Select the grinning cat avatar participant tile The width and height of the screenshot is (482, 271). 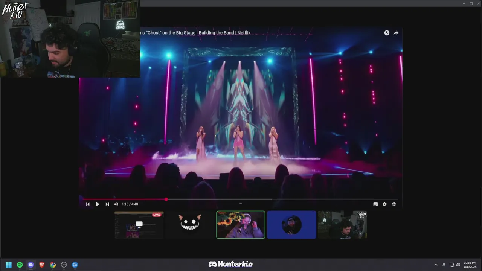point(190,225)
